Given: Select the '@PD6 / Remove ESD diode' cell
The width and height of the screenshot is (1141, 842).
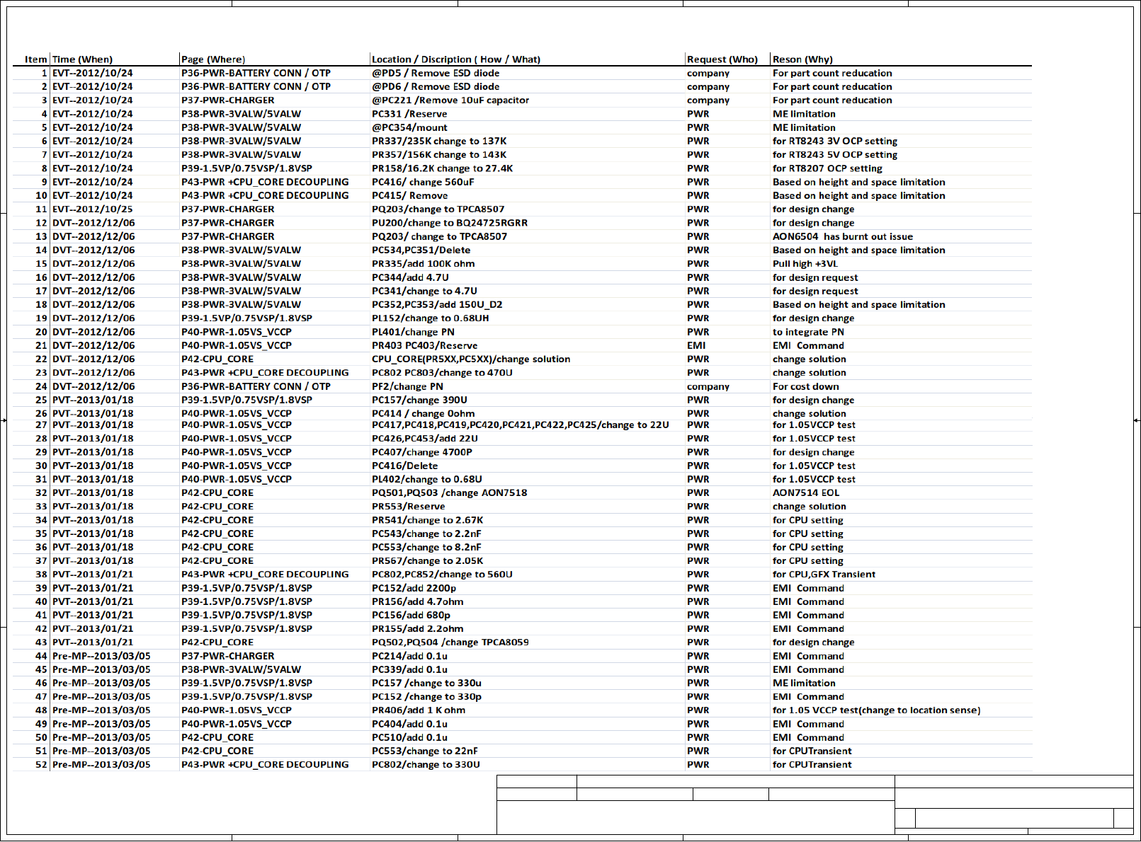Looking at the screenshot, I should click(436, 86).
